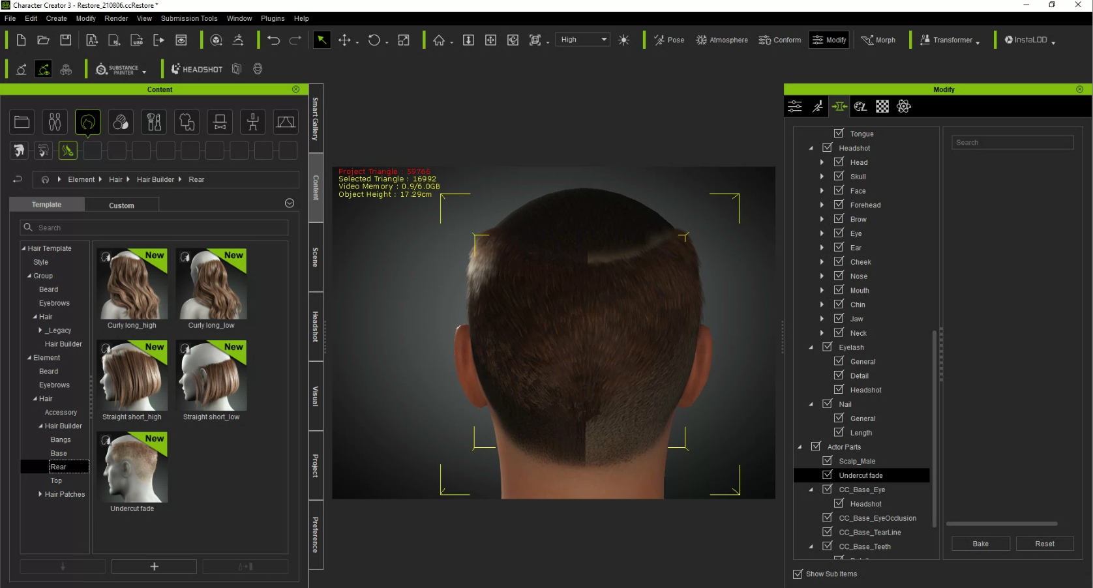Toggle the Undercut fade checkbox

tap(827, 475)
